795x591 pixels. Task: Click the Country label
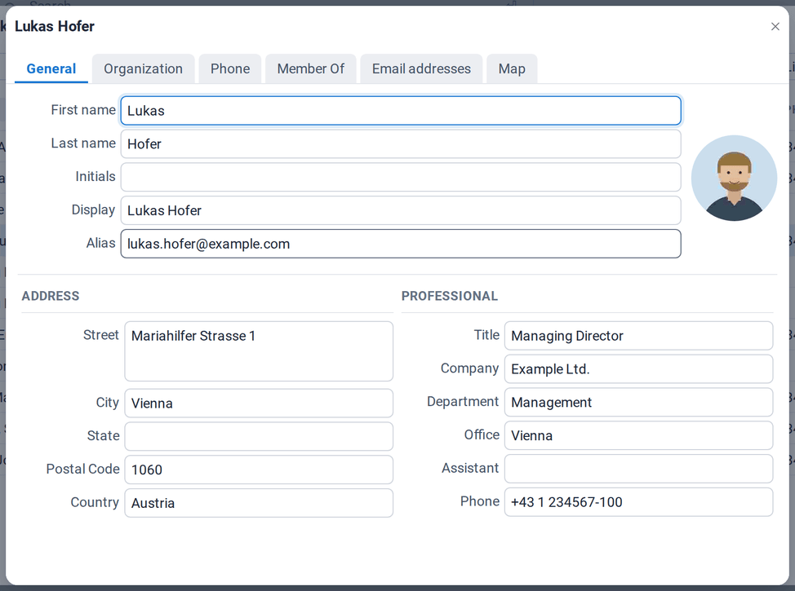point(95,502)
